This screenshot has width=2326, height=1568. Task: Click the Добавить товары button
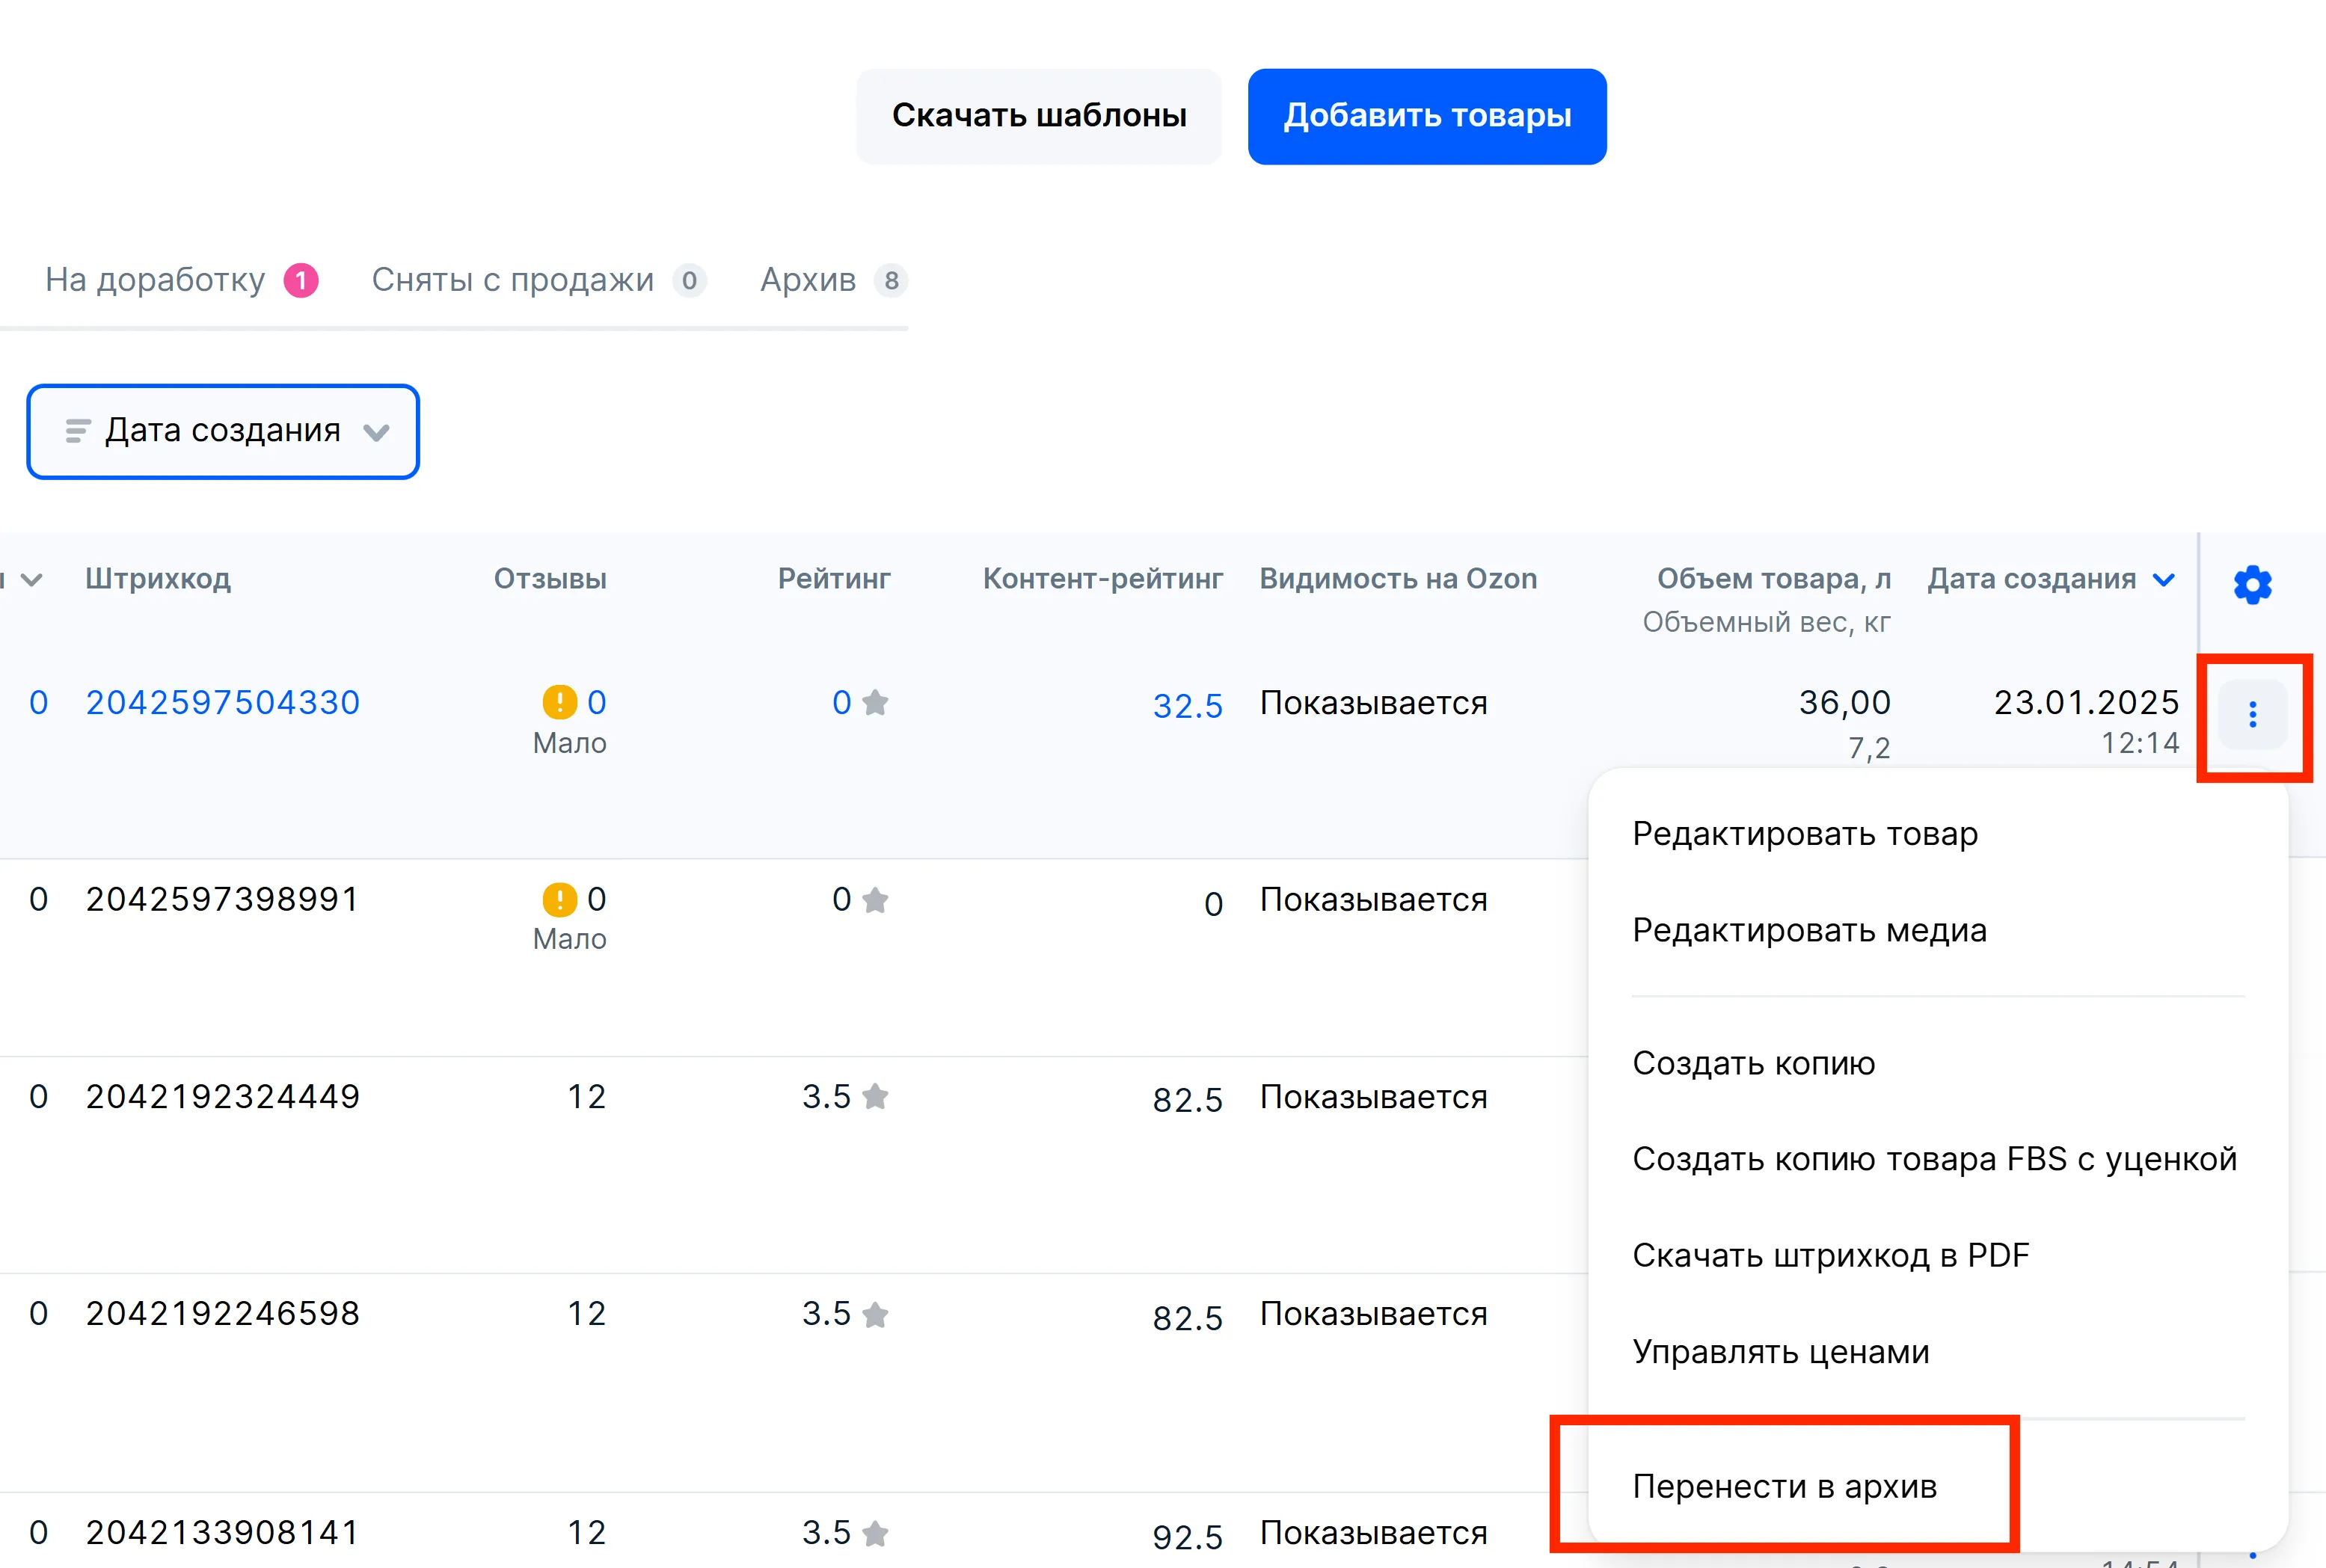(1426, 116)
